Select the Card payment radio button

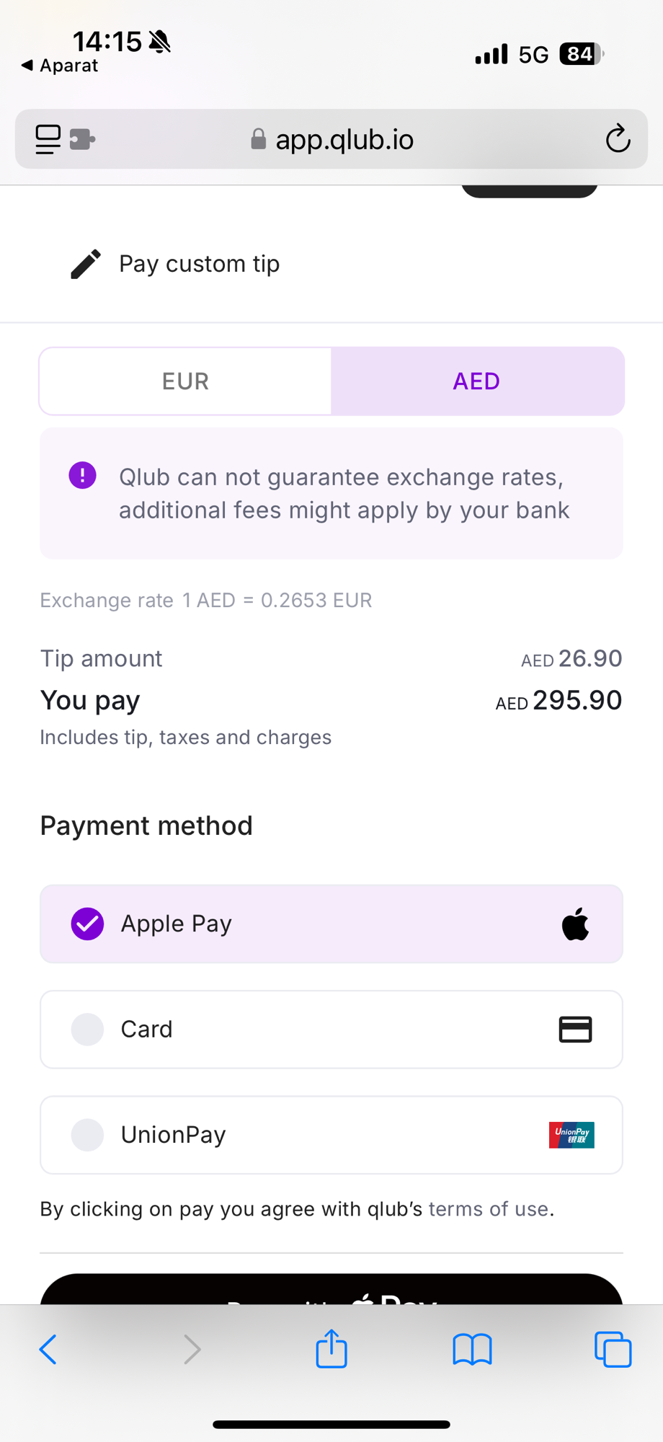(87, 1029)
